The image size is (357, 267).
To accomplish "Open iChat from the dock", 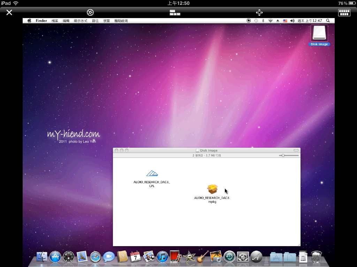I will [109, 257].
